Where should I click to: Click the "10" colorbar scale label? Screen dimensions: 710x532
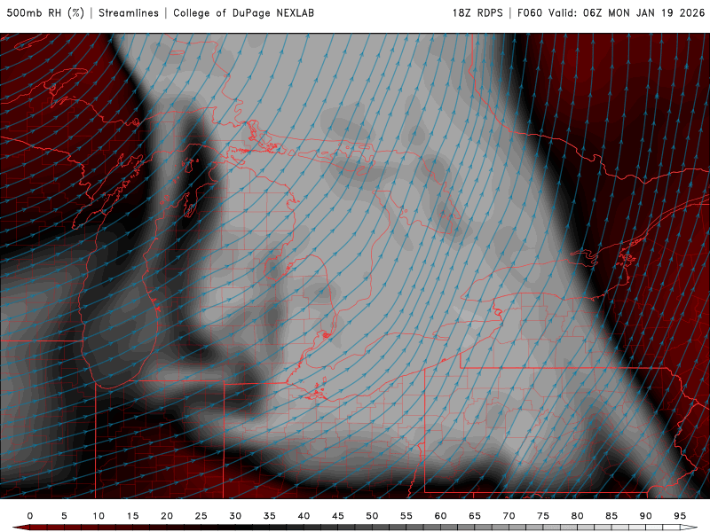tap(99, 516)
